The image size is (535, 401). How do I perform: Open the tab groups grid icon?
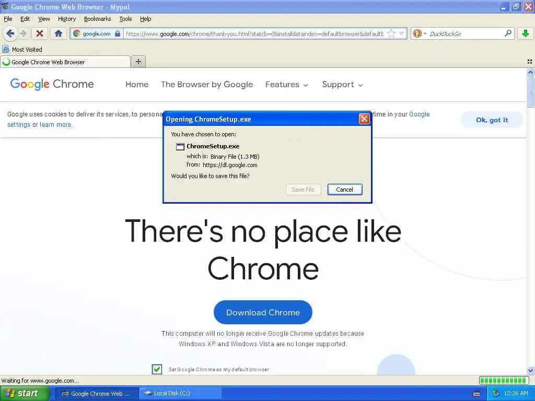[530, 62]
